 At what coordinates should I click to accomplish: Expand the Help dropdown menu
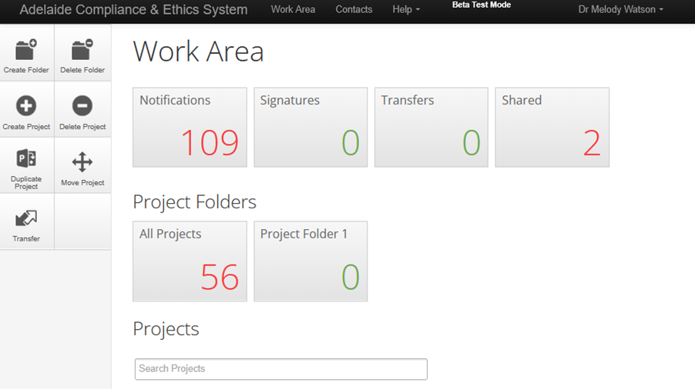[x=406, y=9]
